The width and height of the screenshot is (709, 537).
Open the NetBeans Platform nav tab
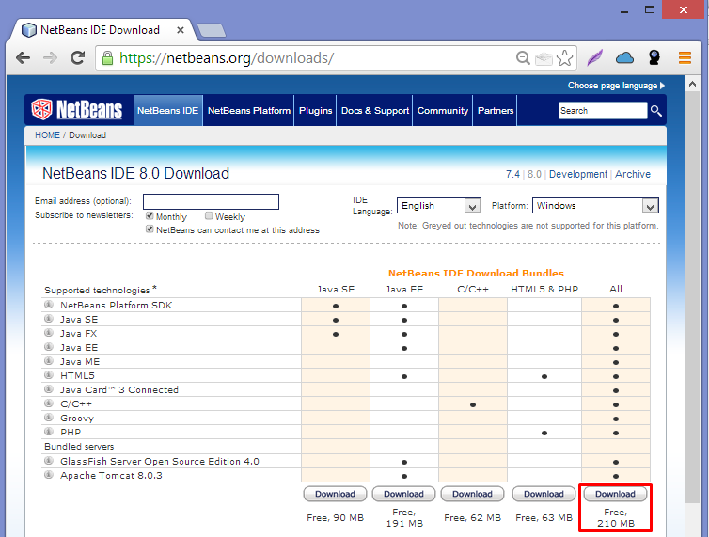click(248, 110)
